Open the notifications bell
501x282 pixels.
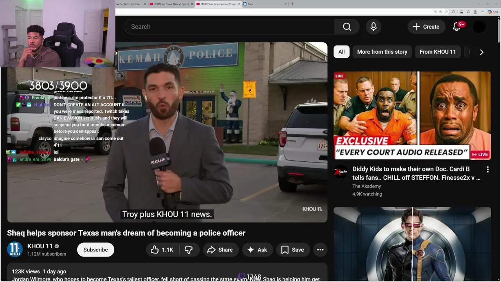tap(457, 27)
